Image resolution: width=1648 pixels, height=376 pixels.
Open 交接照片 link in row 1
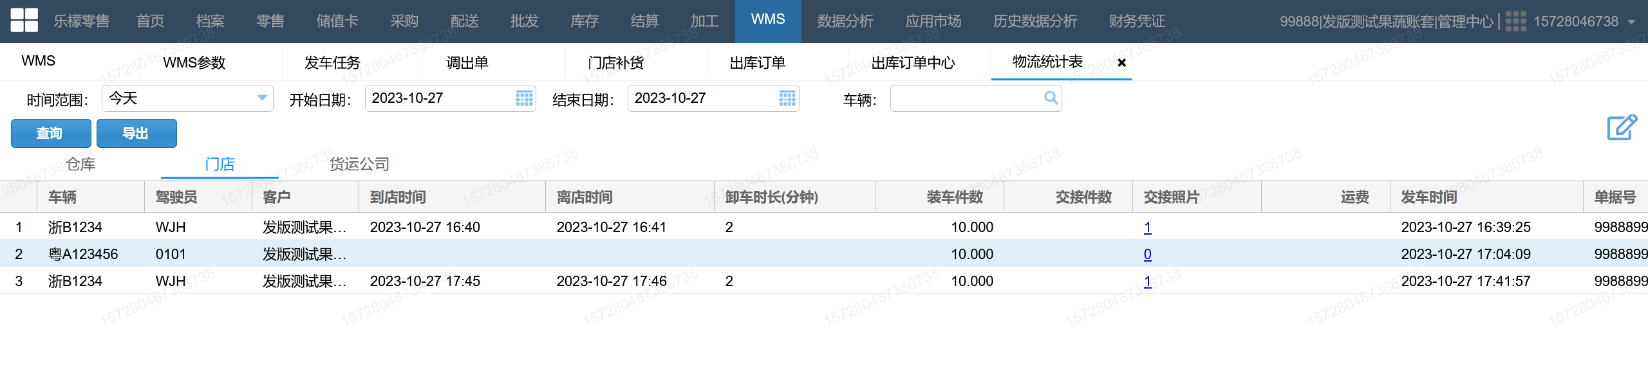(x=1147, y=227)
